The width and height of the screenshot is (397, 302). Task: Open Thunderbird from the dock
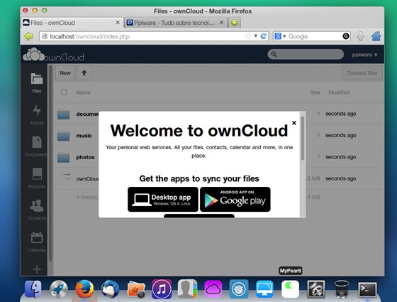coord(110,288)
